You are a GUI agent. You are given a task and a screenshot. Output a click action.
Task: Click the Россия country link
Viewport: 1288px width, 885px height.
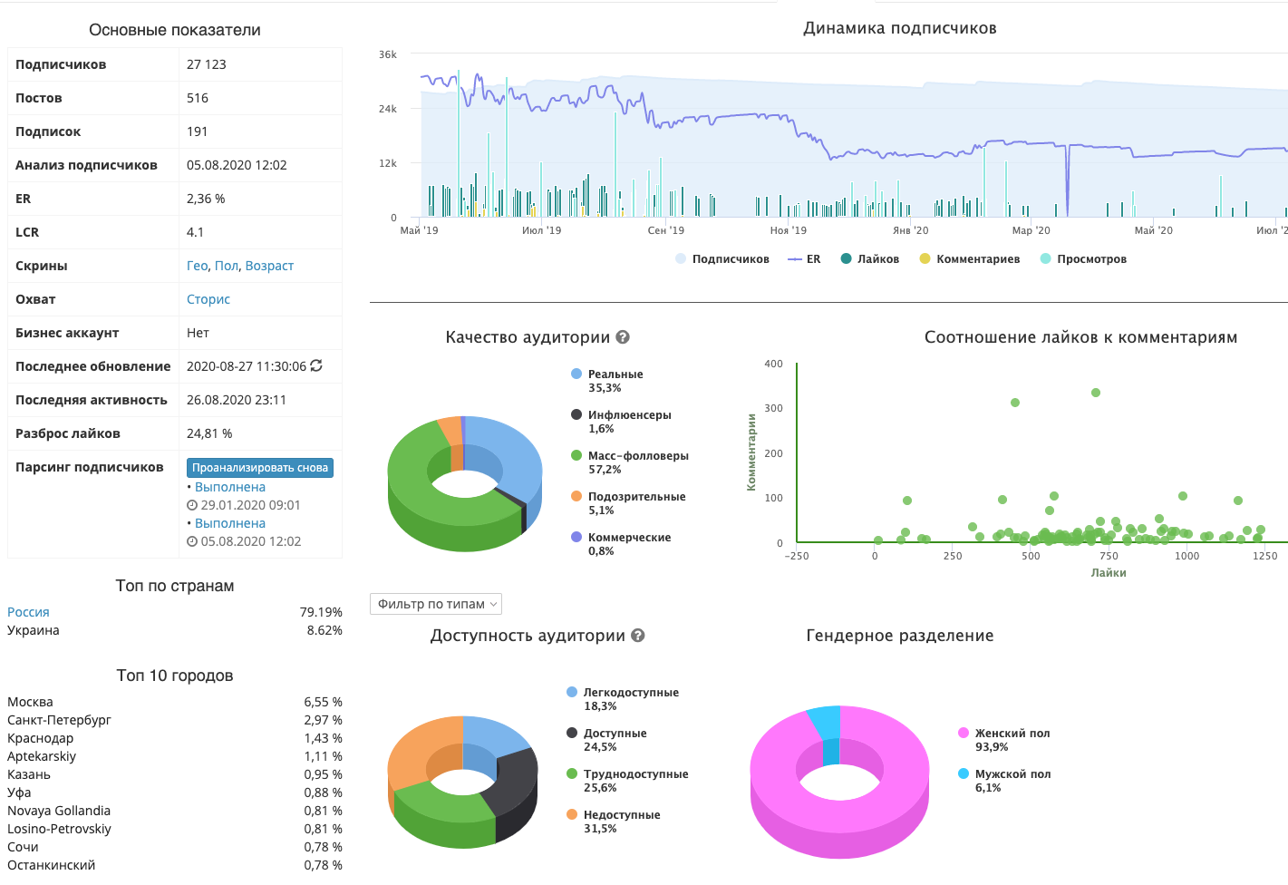pyautogui.click(x=28, y=612)
